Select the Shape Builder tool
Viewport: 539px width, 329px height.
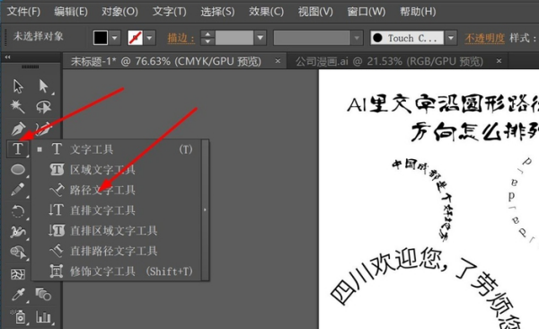[x=18, y=253]
